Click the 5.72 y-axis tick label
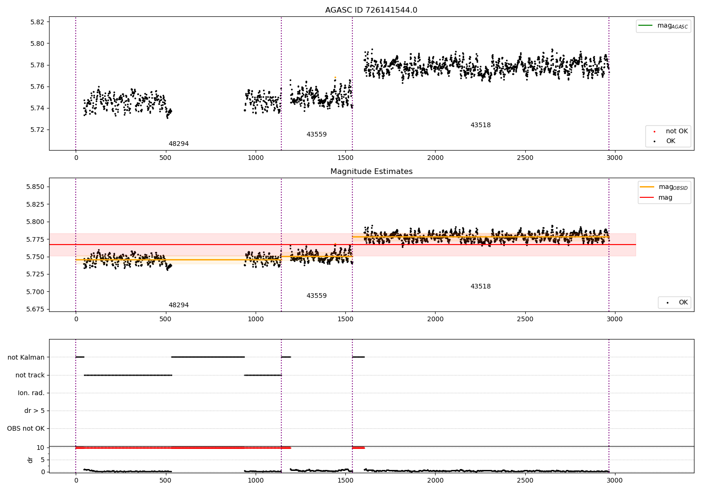 click(37, 130)
